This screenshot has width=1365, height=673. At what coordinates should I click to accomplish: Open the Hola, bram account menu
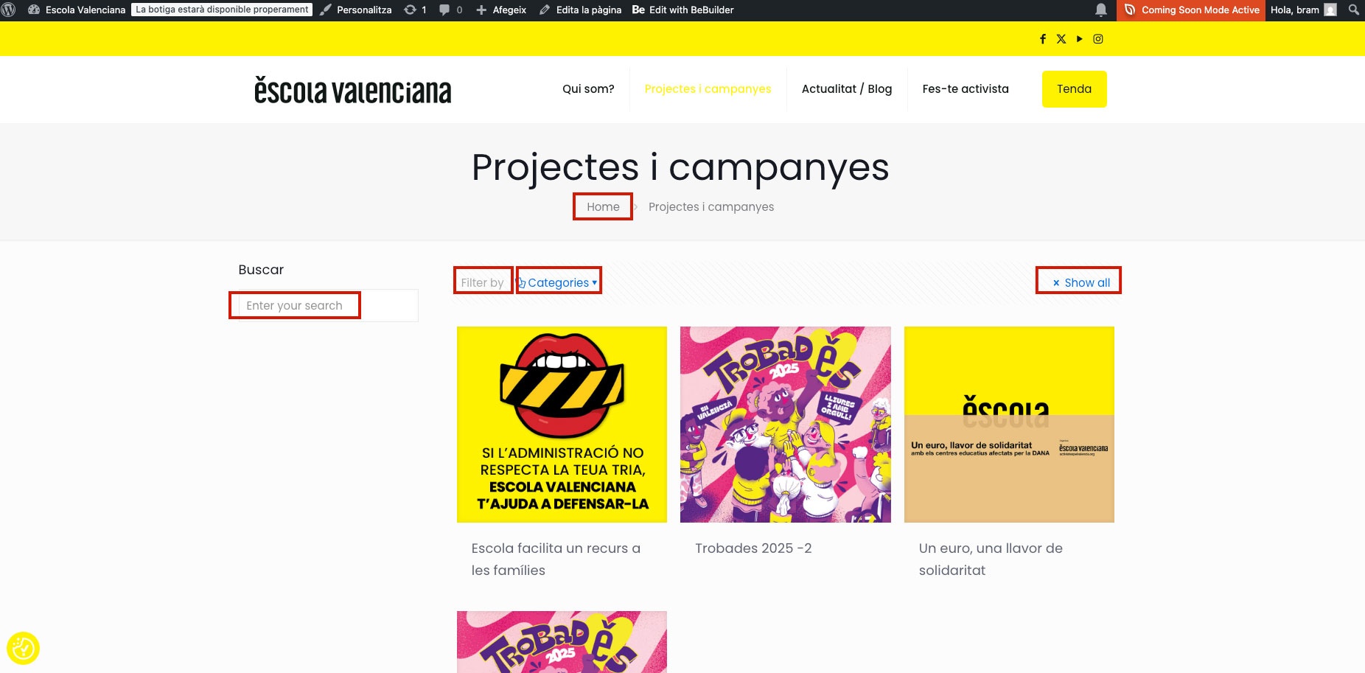point(1303,10)
